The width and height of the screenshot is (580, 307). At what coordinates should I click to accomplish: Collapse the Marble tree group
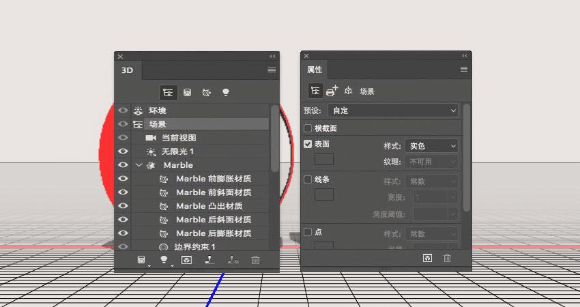(139, 165)
